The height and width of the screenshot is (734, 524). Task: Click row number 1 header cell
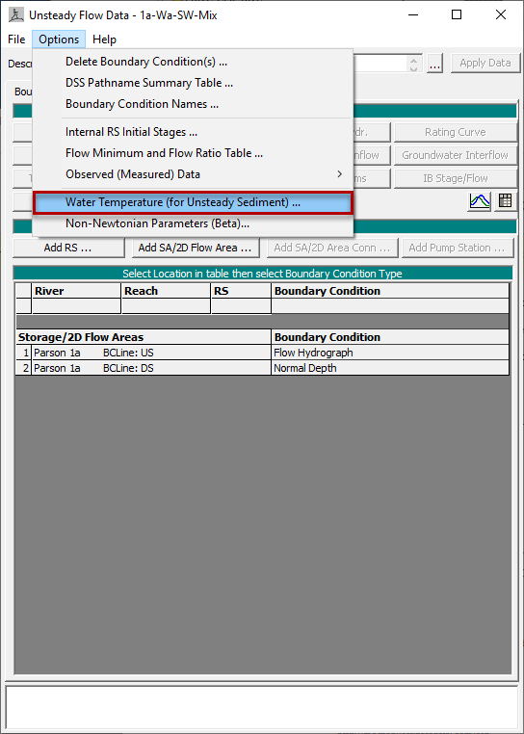(23, 353)
